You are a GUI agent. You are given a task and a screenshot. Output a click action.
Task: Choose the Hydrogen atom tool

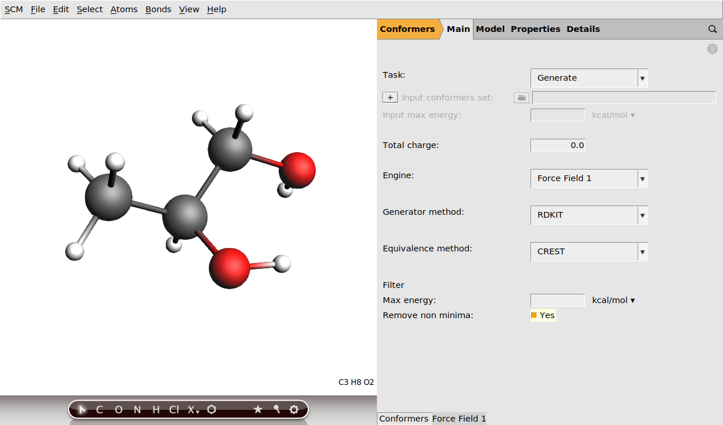[156, 409]
